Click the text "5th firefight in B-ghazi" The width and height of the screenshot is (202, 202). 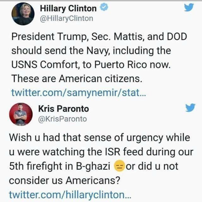click(x=60, y=166)
